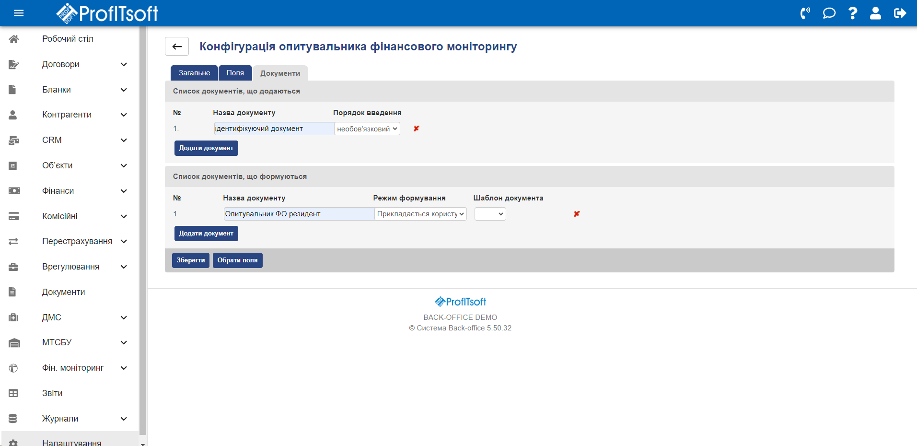Image resolution: width=917 pixels, height=446 pixels.
Task: Remove the Опитувальник ФО резидент row
Action: 577,214
